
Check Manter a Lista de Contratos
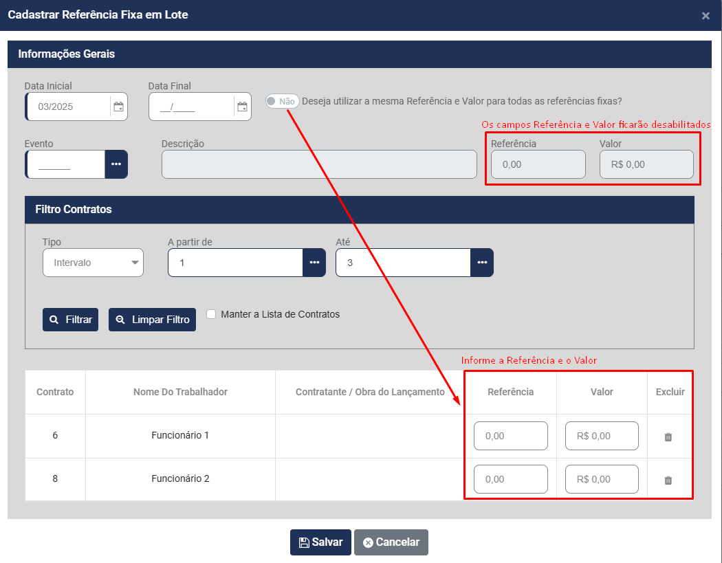[211, 314]
